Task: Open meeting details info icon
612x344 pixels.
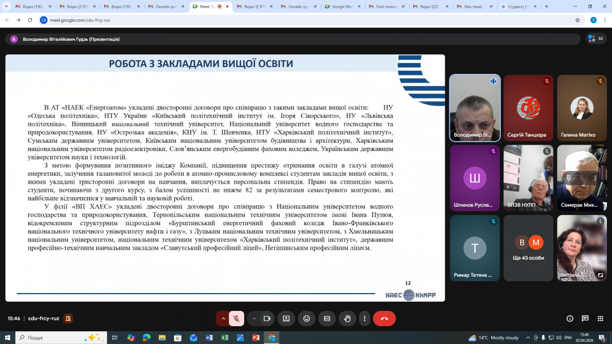Action: [x=570, y=319]
